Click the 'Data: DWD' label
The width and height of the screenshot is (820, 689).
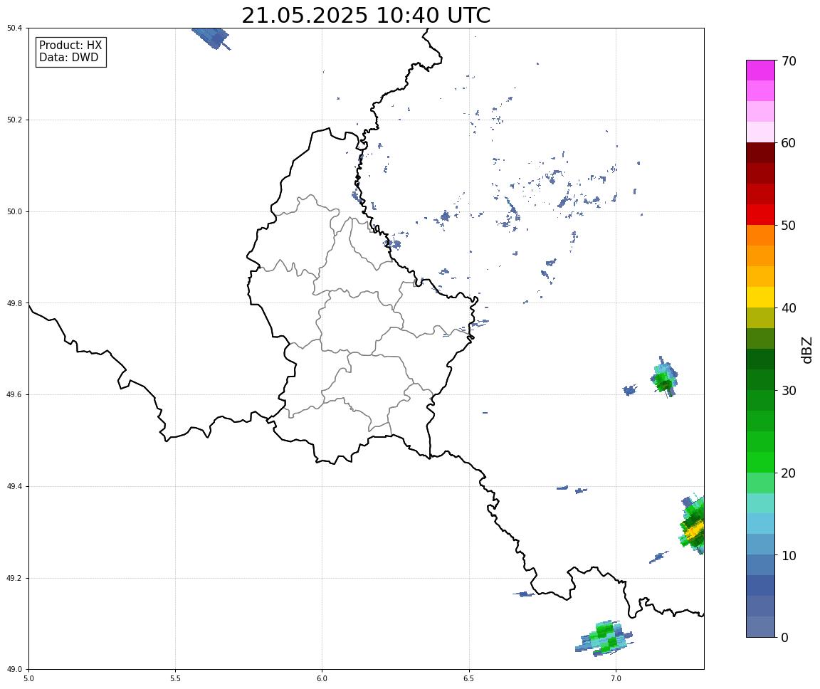(x=68, y=58)
